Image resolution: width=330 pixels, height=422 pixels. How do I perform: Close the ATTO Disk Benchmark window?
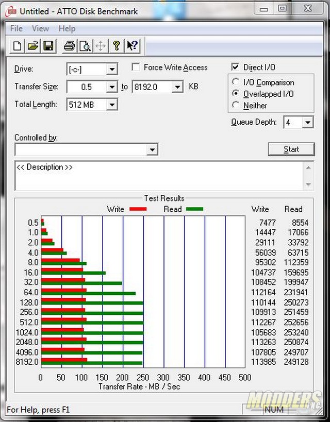308,9
